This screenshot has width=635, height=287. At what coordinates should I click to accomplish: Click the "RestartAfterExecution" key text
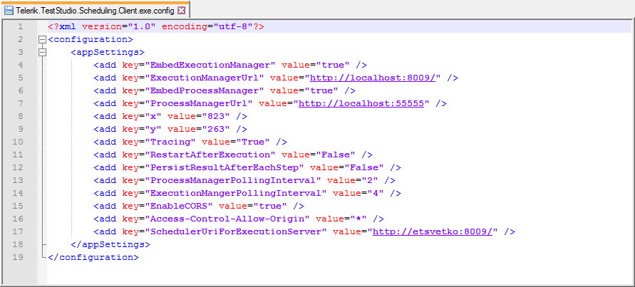tap(210, 155)
